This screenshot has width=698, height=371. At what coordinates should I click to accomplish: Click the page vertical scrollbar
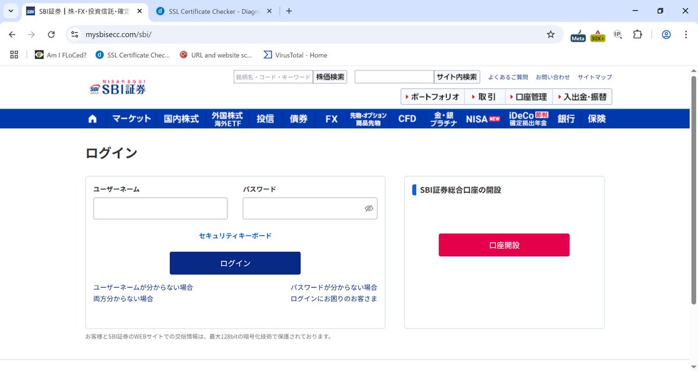point(693,189)
